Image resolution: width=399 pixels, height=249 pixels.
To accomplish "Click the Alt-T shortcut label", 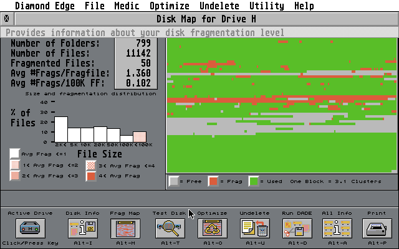I will click(170, 243).
